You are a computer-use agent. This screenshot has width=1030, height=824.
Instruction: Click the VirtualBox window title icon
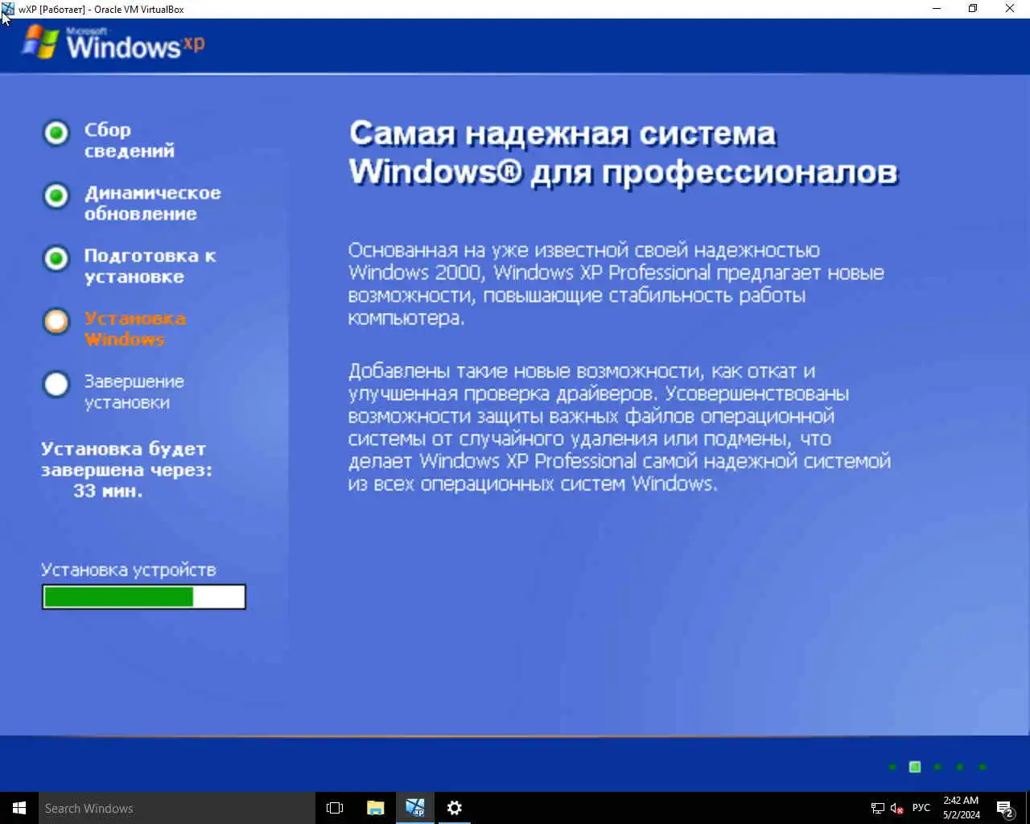pos(8,9)
